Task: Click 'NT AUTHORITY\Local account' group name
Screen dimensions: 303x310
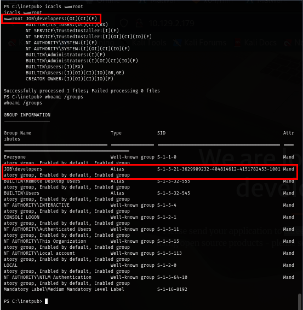Action: [x=39, y=253]
